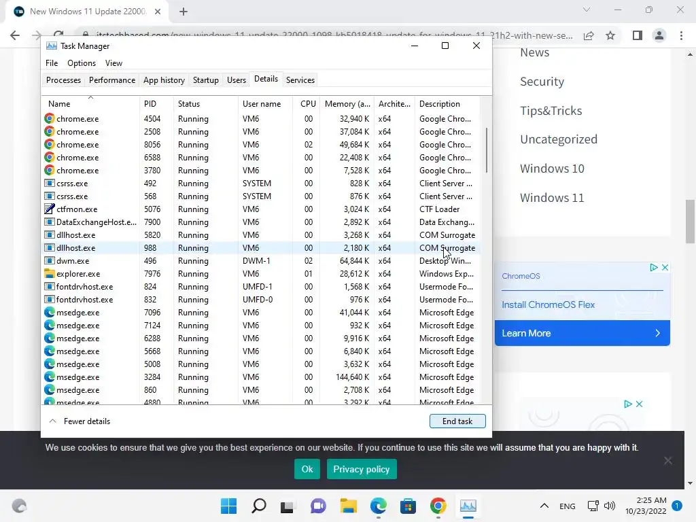Select the ctfmon.exe process icon
Image resolution: width=696 pixels, height=522 pixels.
point(49,209)
